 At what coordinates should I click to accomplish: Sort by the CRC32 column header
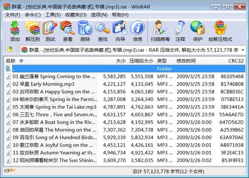[x=231, y=61]
